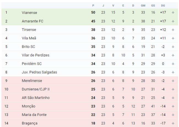Click plus icon for Vilar de Perdizes
The width and height of the screenshot is (179, 127).
[173, 55]
